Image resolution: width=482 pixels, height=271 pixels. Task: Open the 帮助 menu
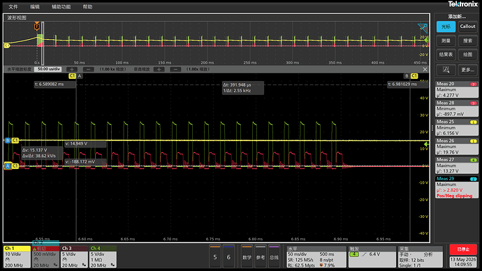[x=87, y=6]
